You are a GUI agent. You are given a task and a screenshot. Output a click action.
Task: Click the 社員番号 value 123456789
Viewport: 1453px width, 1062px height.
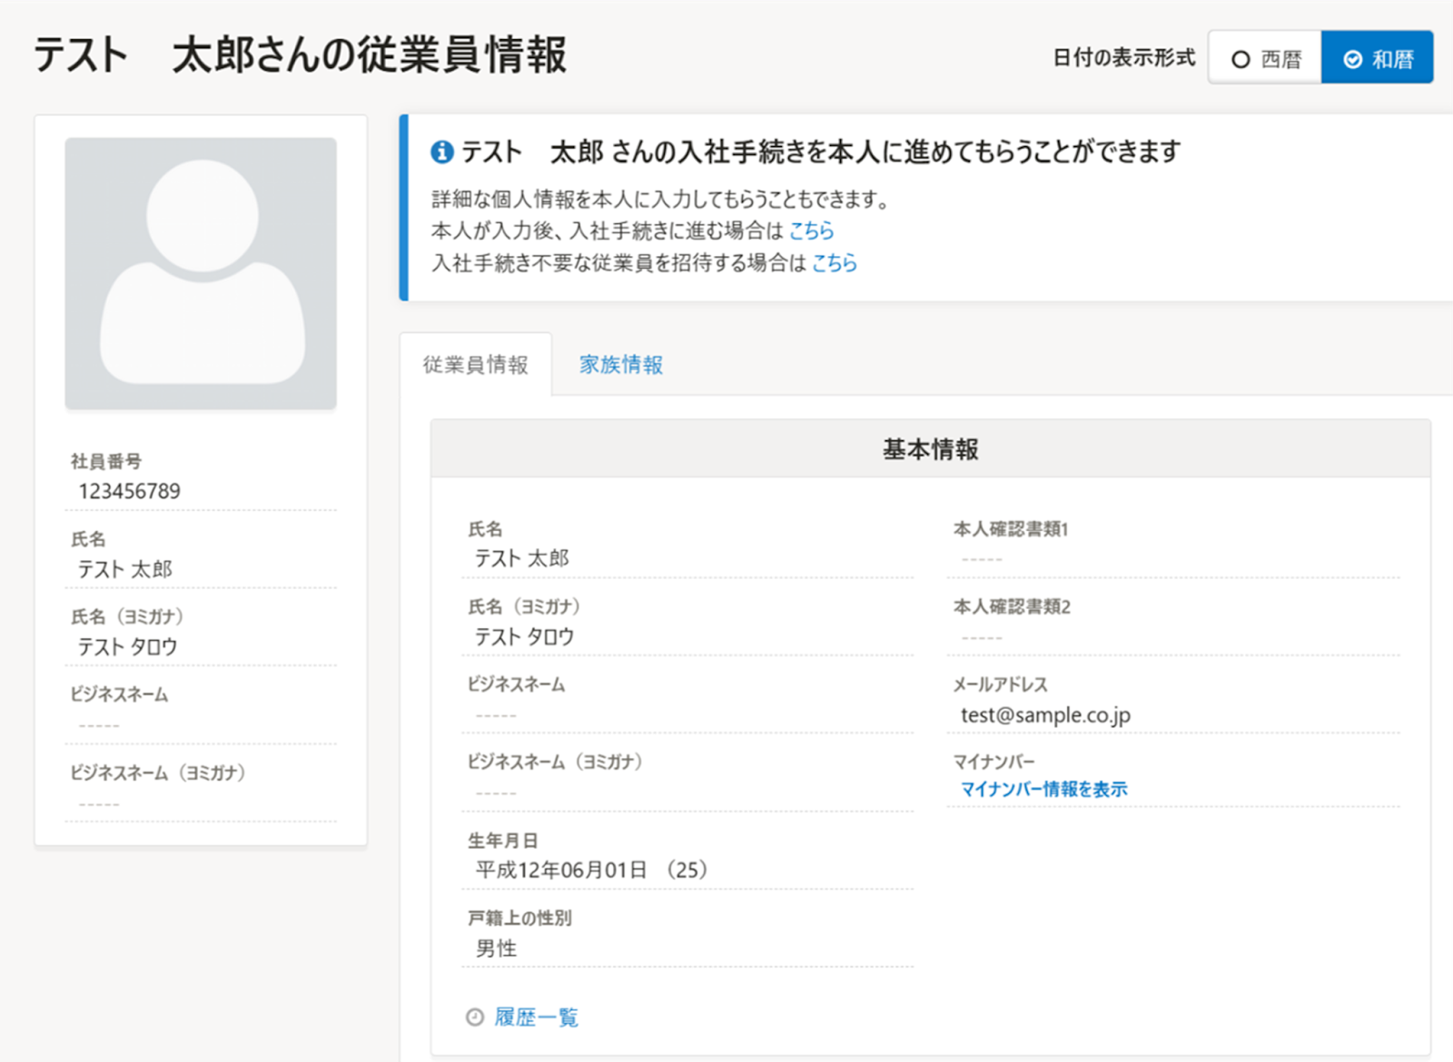(x=130, y=491)
